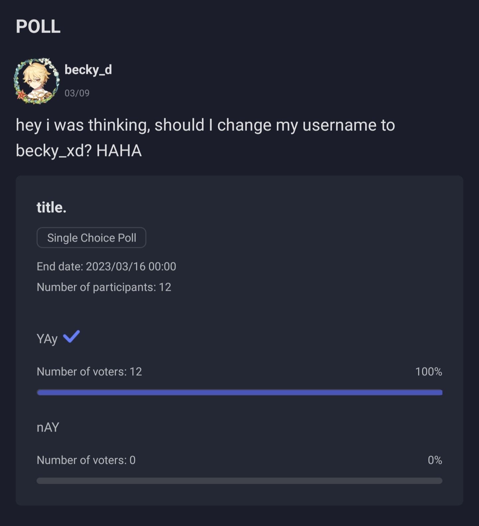Click the becky_d username
Image resolution: width=479 pixels, height=526 pixels.
88,70
